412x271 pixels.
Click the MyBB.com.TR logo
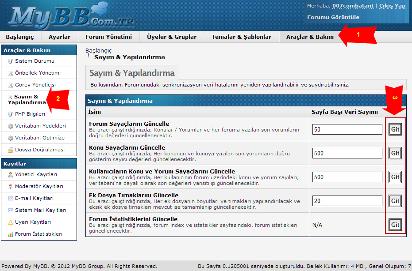pyautogui.click(x=71, y=16)
